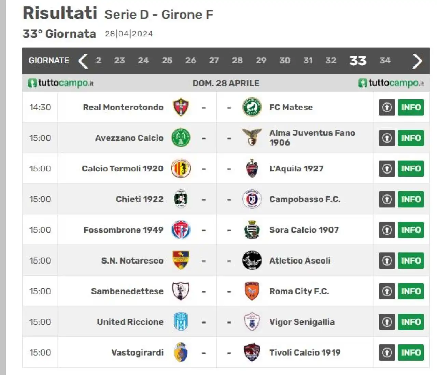Click the Real Monterotondo team crest
This screenshot has height=375, width=437.
181,107
